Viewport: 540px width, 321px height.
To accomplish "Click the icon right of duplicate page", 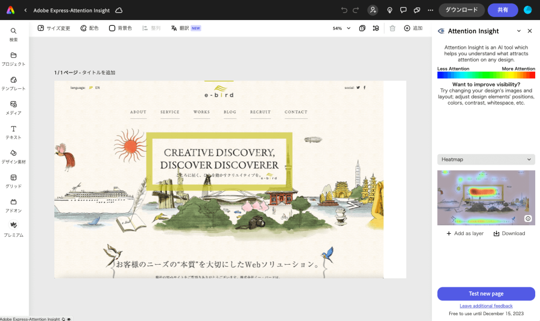I will (x=375, y=28).
